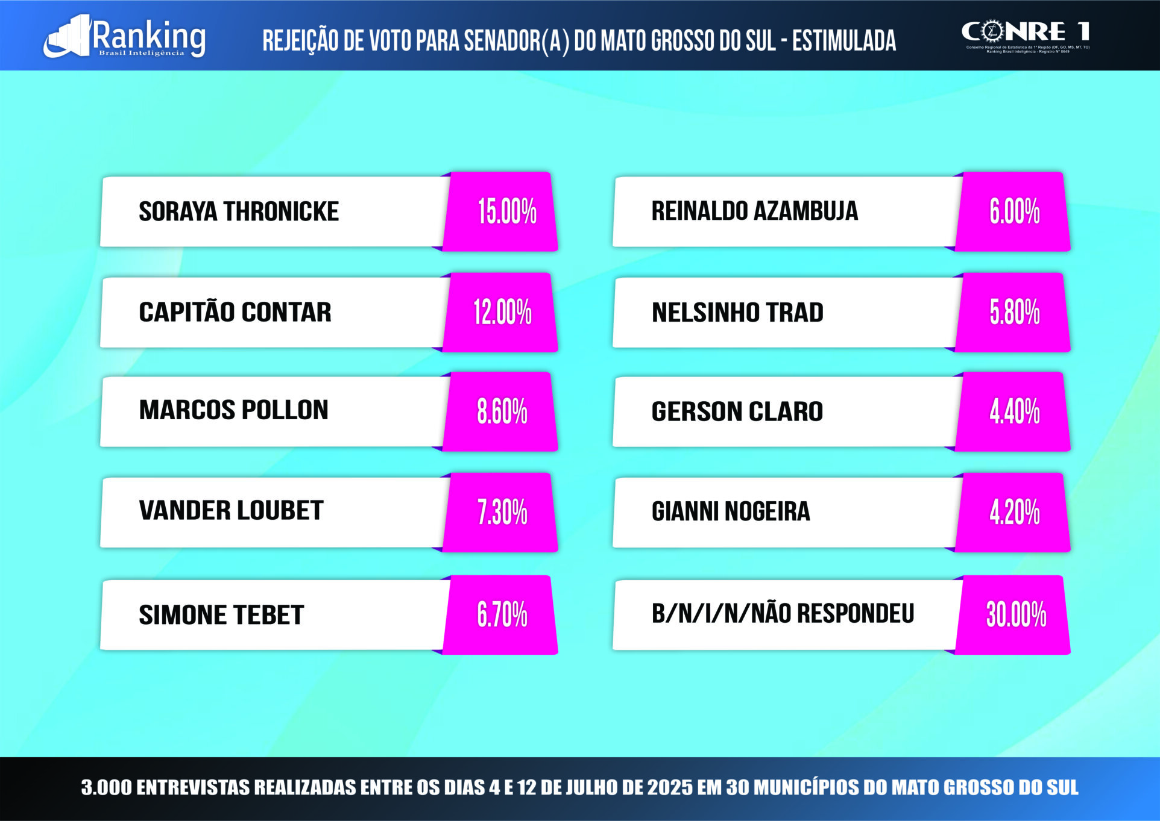Viewport: 1160px width, 821px height.
Task: Click the Ranking Brasil Inteligência logo
Action: coord(125,36)
